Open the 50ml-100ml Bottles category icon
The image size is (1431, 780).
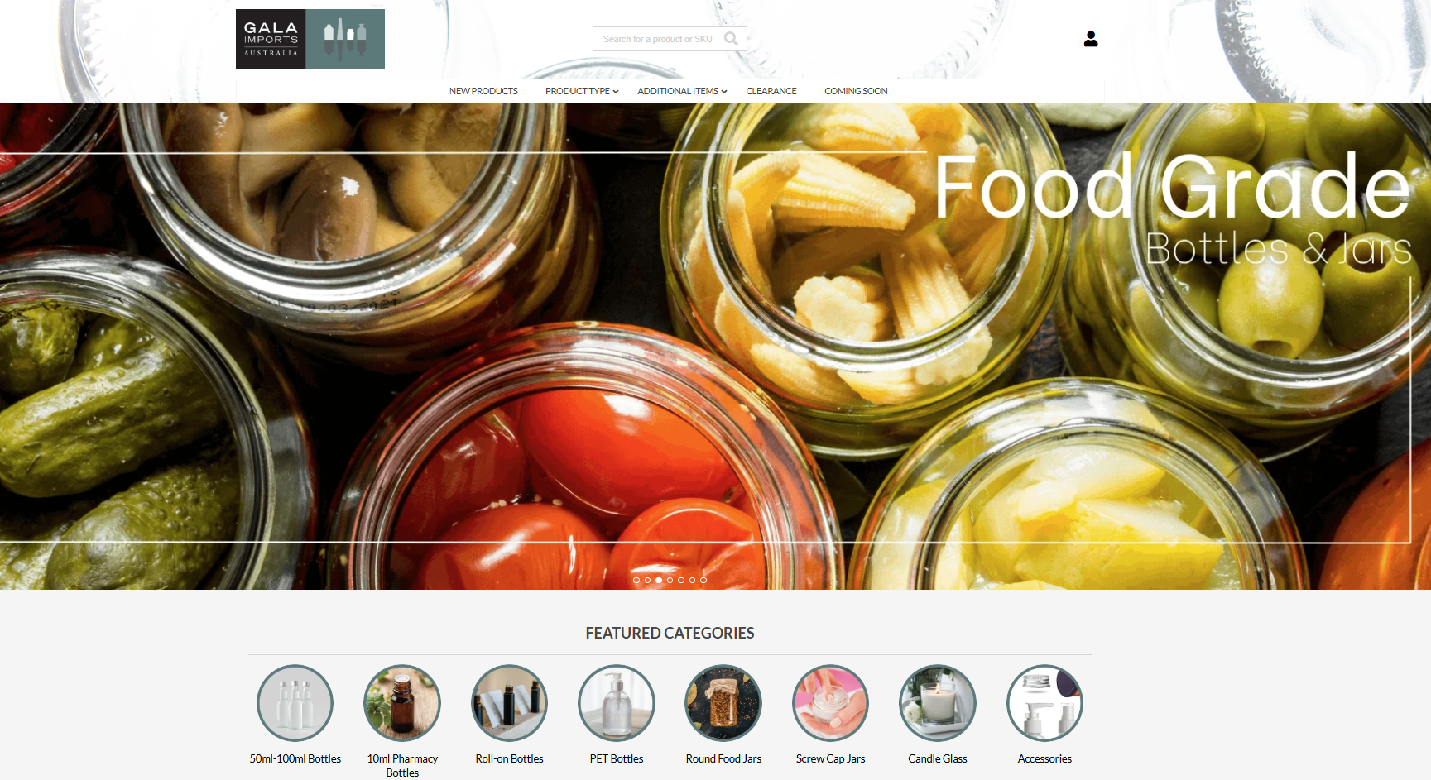click(x=295, y=703)
